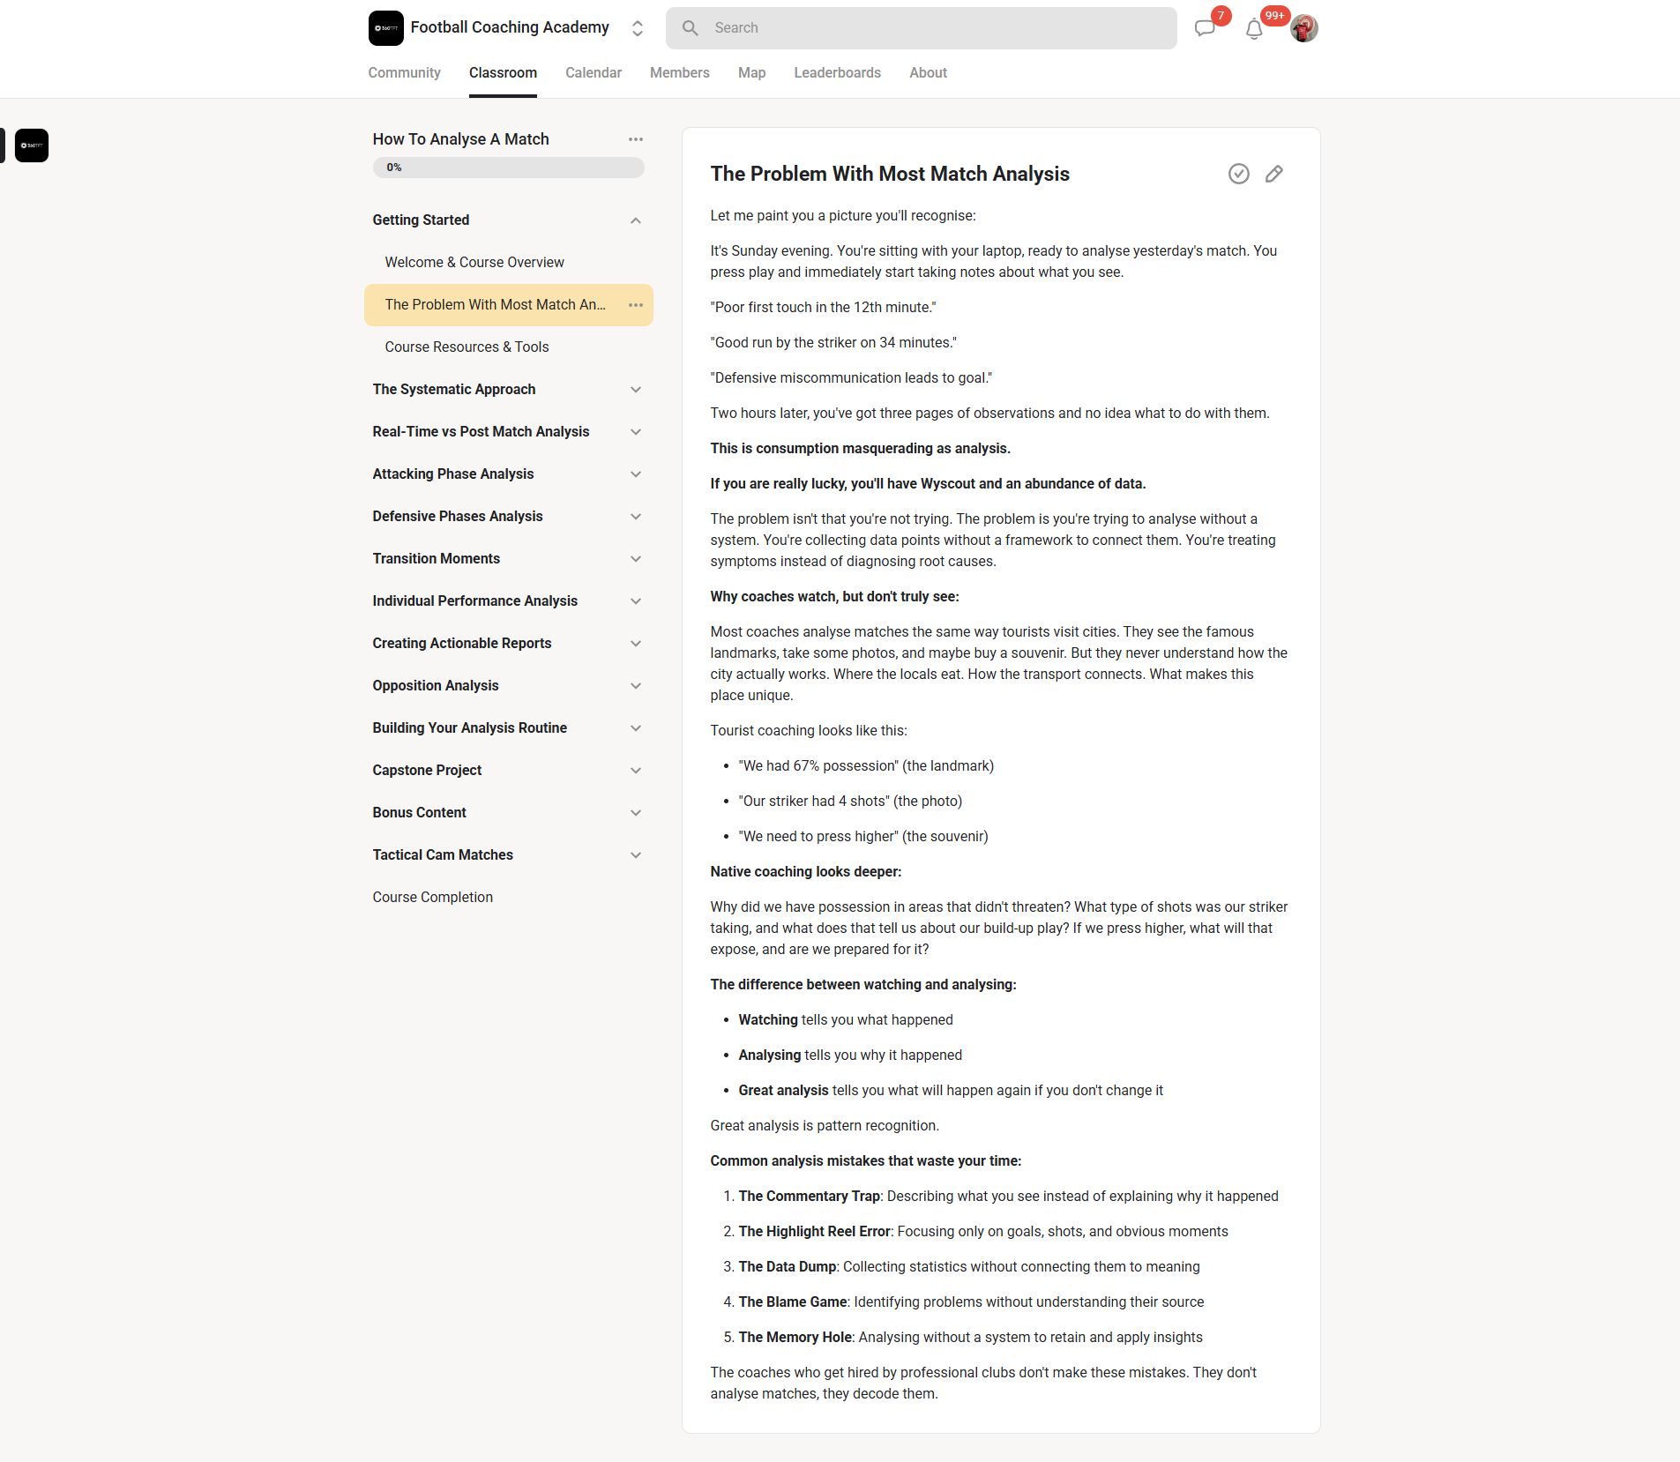Open options for the highlighted lesson
The image size is (1680, 1462).
pyautogui.click(x=635, y=305)
